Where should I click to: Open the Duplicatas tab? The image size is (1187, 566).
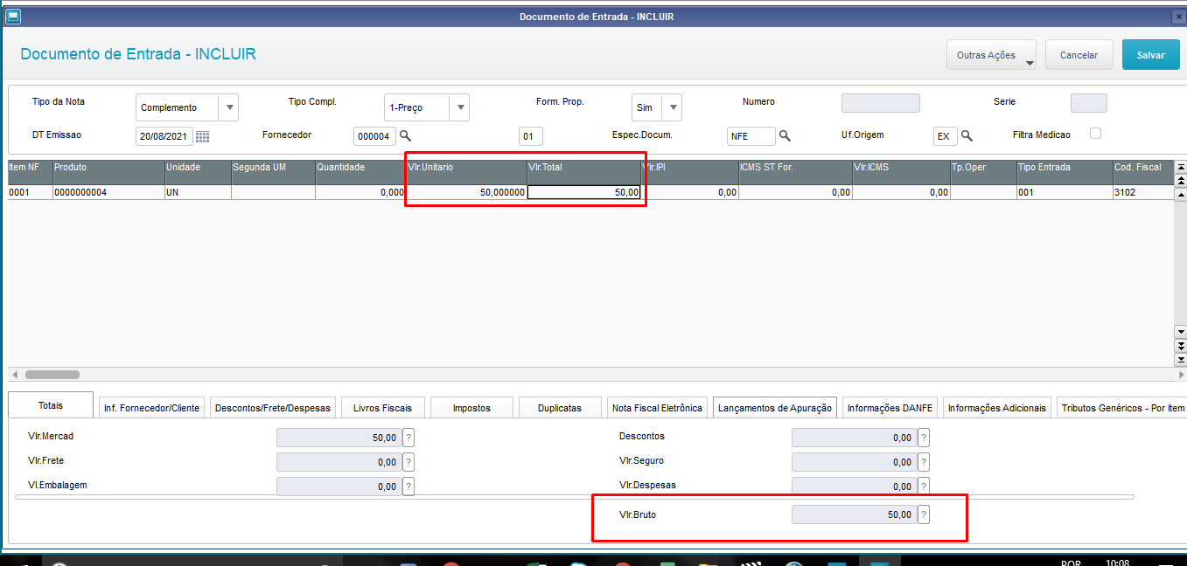click(560, 408)
